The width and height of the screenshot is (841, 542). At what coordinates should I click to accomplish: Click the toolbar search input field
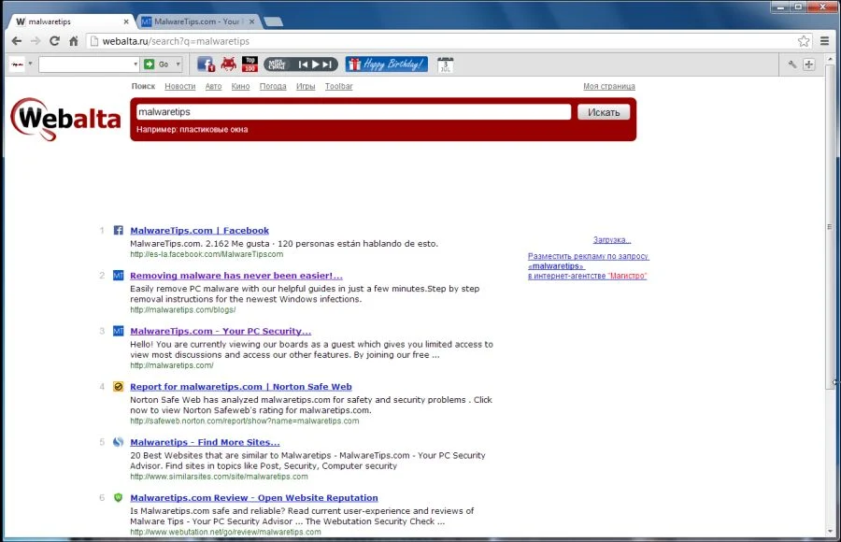[86, 64]
